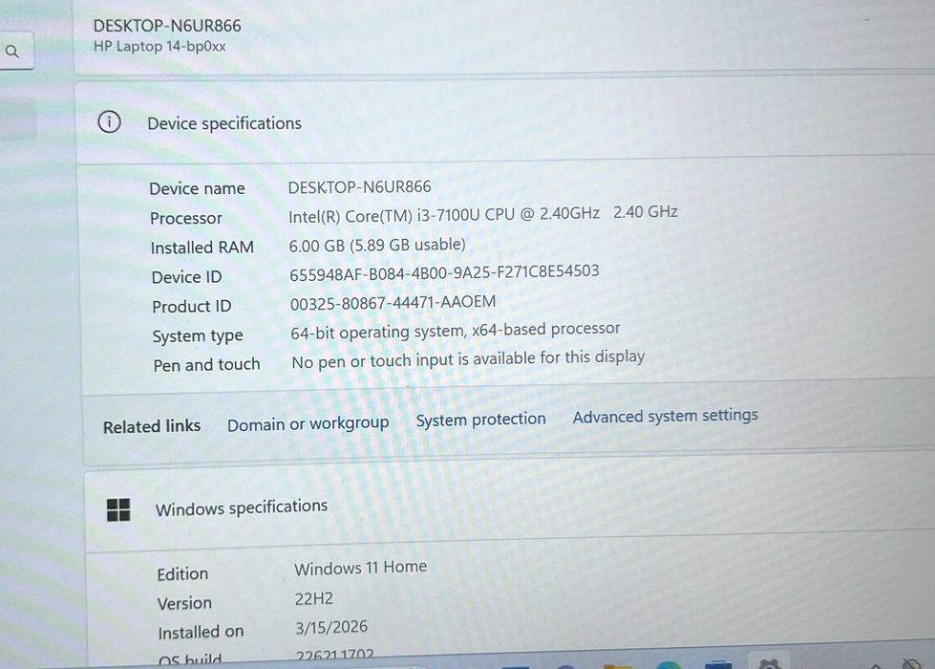935x669 pixels.
Task: Click the System type label
Action: point(198,336)
